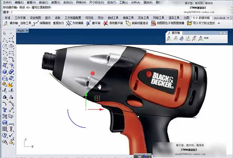Toggle gumball off in 操作轴 panel
This screenshot has width=233, height=158.
[176, 38]
